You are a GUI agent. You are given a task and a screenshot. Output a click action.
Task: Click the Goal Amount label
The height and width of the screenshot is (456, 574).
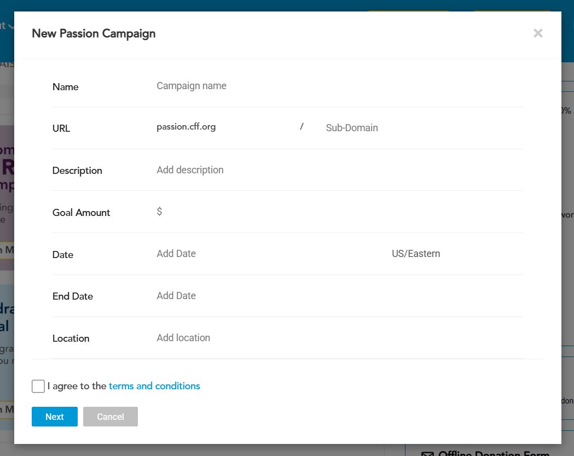(x=81, y=213)
